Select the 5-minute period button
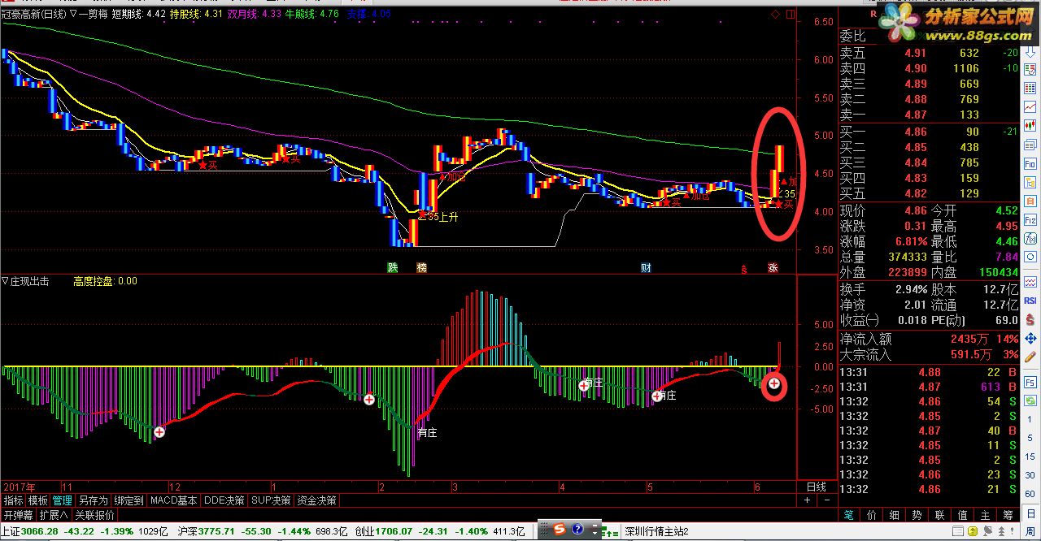 pos(1029,438)
